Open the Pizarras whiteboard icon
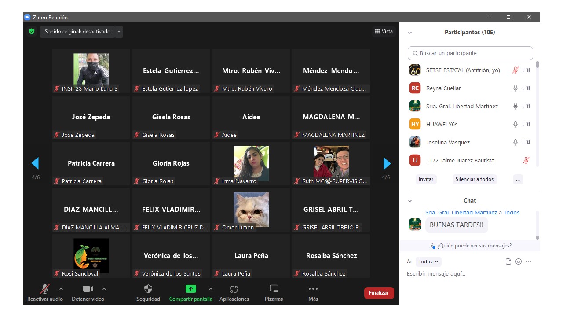 point(274,289)
